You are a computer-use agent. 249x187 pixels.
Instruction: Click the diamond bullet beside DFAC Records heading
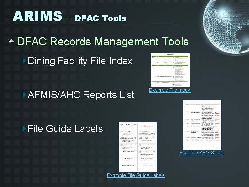tap(11, 42)
